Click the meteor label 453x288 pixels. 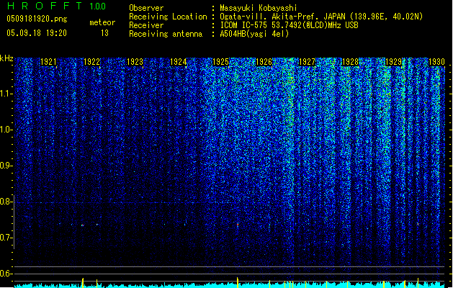102,22
